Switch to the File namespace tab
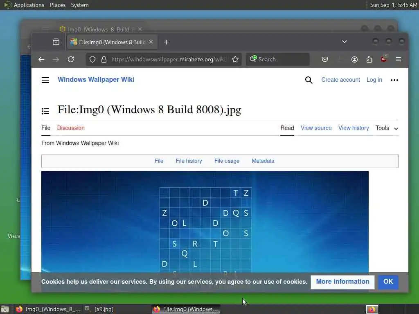Screen dimensions: 419x314 pyautogui.click(x=46, y=128)
